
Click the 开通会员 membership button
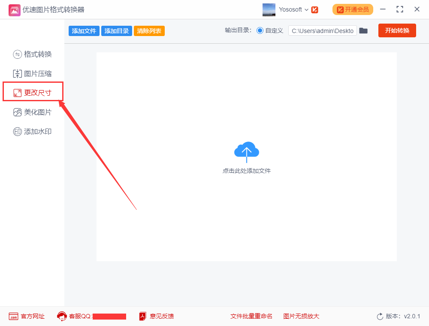[353, 9]
